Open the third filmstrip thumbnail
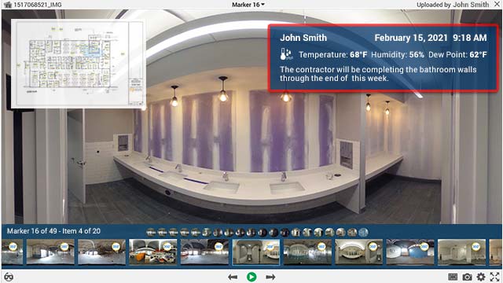The image size is (503, 283). [101, 252]
